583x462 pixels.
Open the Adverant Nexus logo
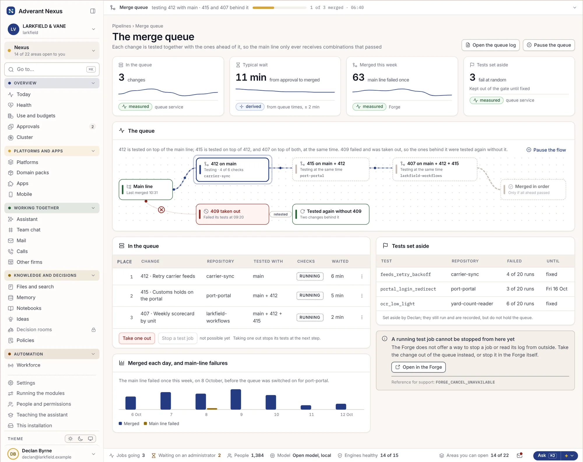click(11, 11)
